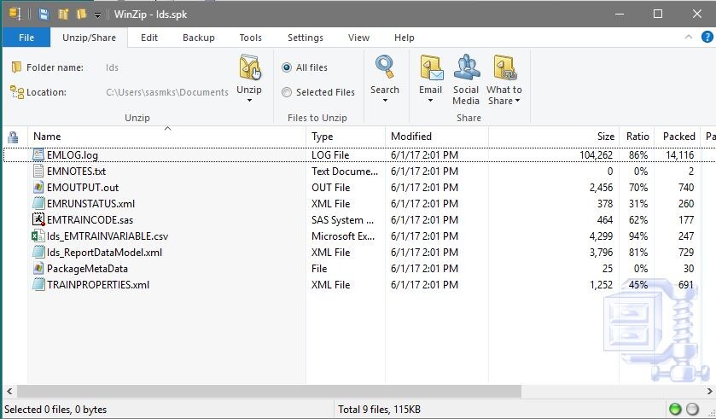The height and width of the screenshot is (419, 716).
Task: Click the What to Share icon
Action: [x=504, y=68]
